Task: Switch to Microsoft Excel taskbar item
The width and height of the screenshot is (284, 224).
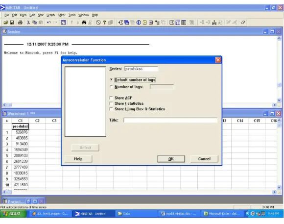Action: coord(222,214)
